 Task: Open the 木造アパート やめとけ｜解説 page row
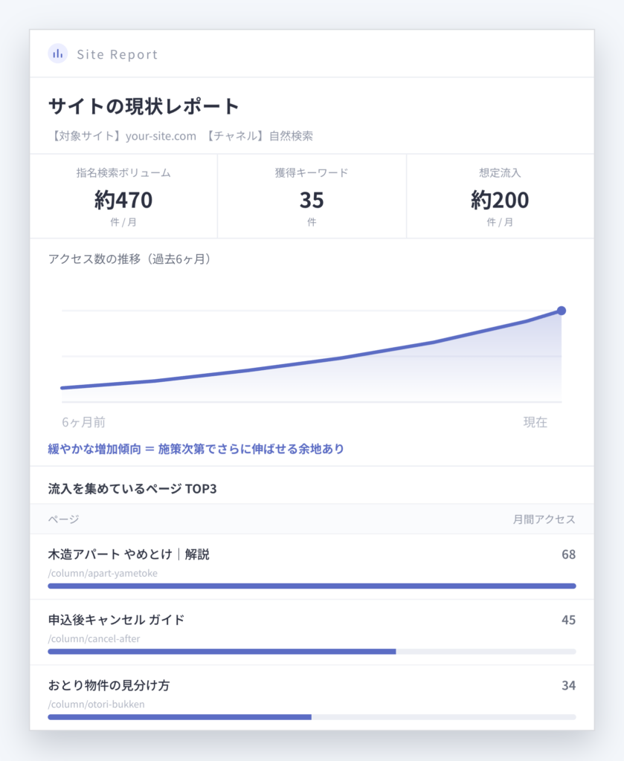click(x=312, y=567)
